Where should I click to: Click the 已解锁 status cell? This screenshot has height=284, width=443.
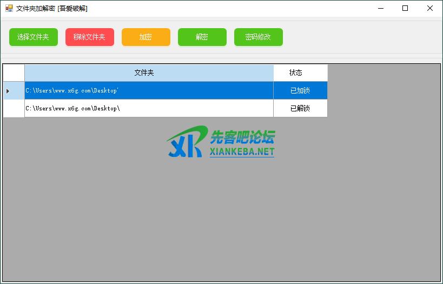pos(300,108)
